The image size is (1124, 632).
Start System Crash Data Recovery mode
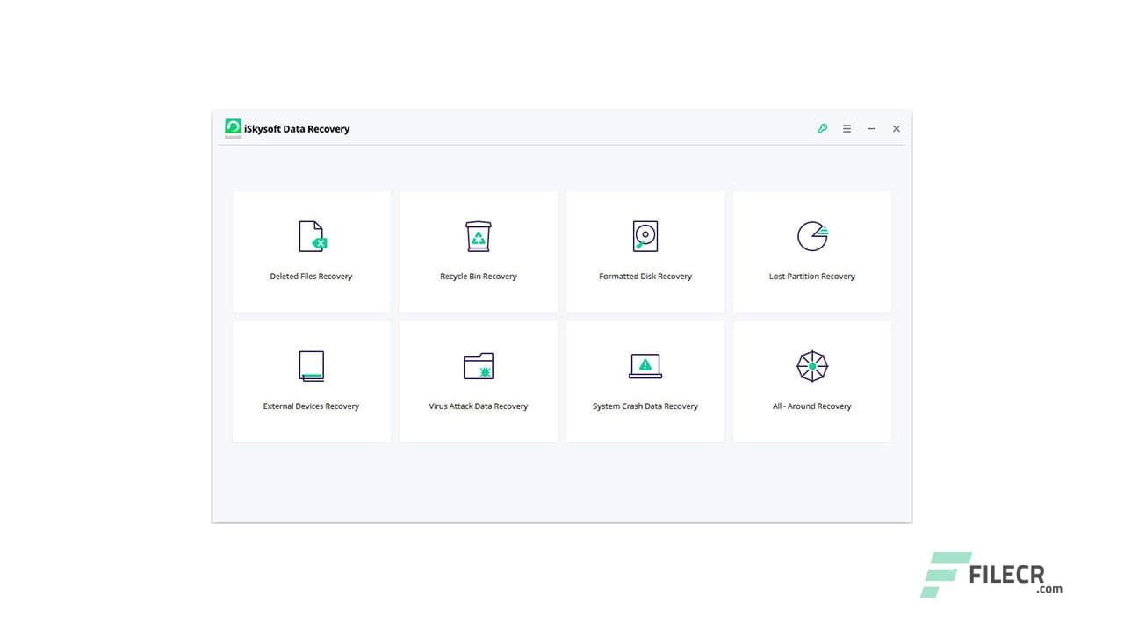645,381
